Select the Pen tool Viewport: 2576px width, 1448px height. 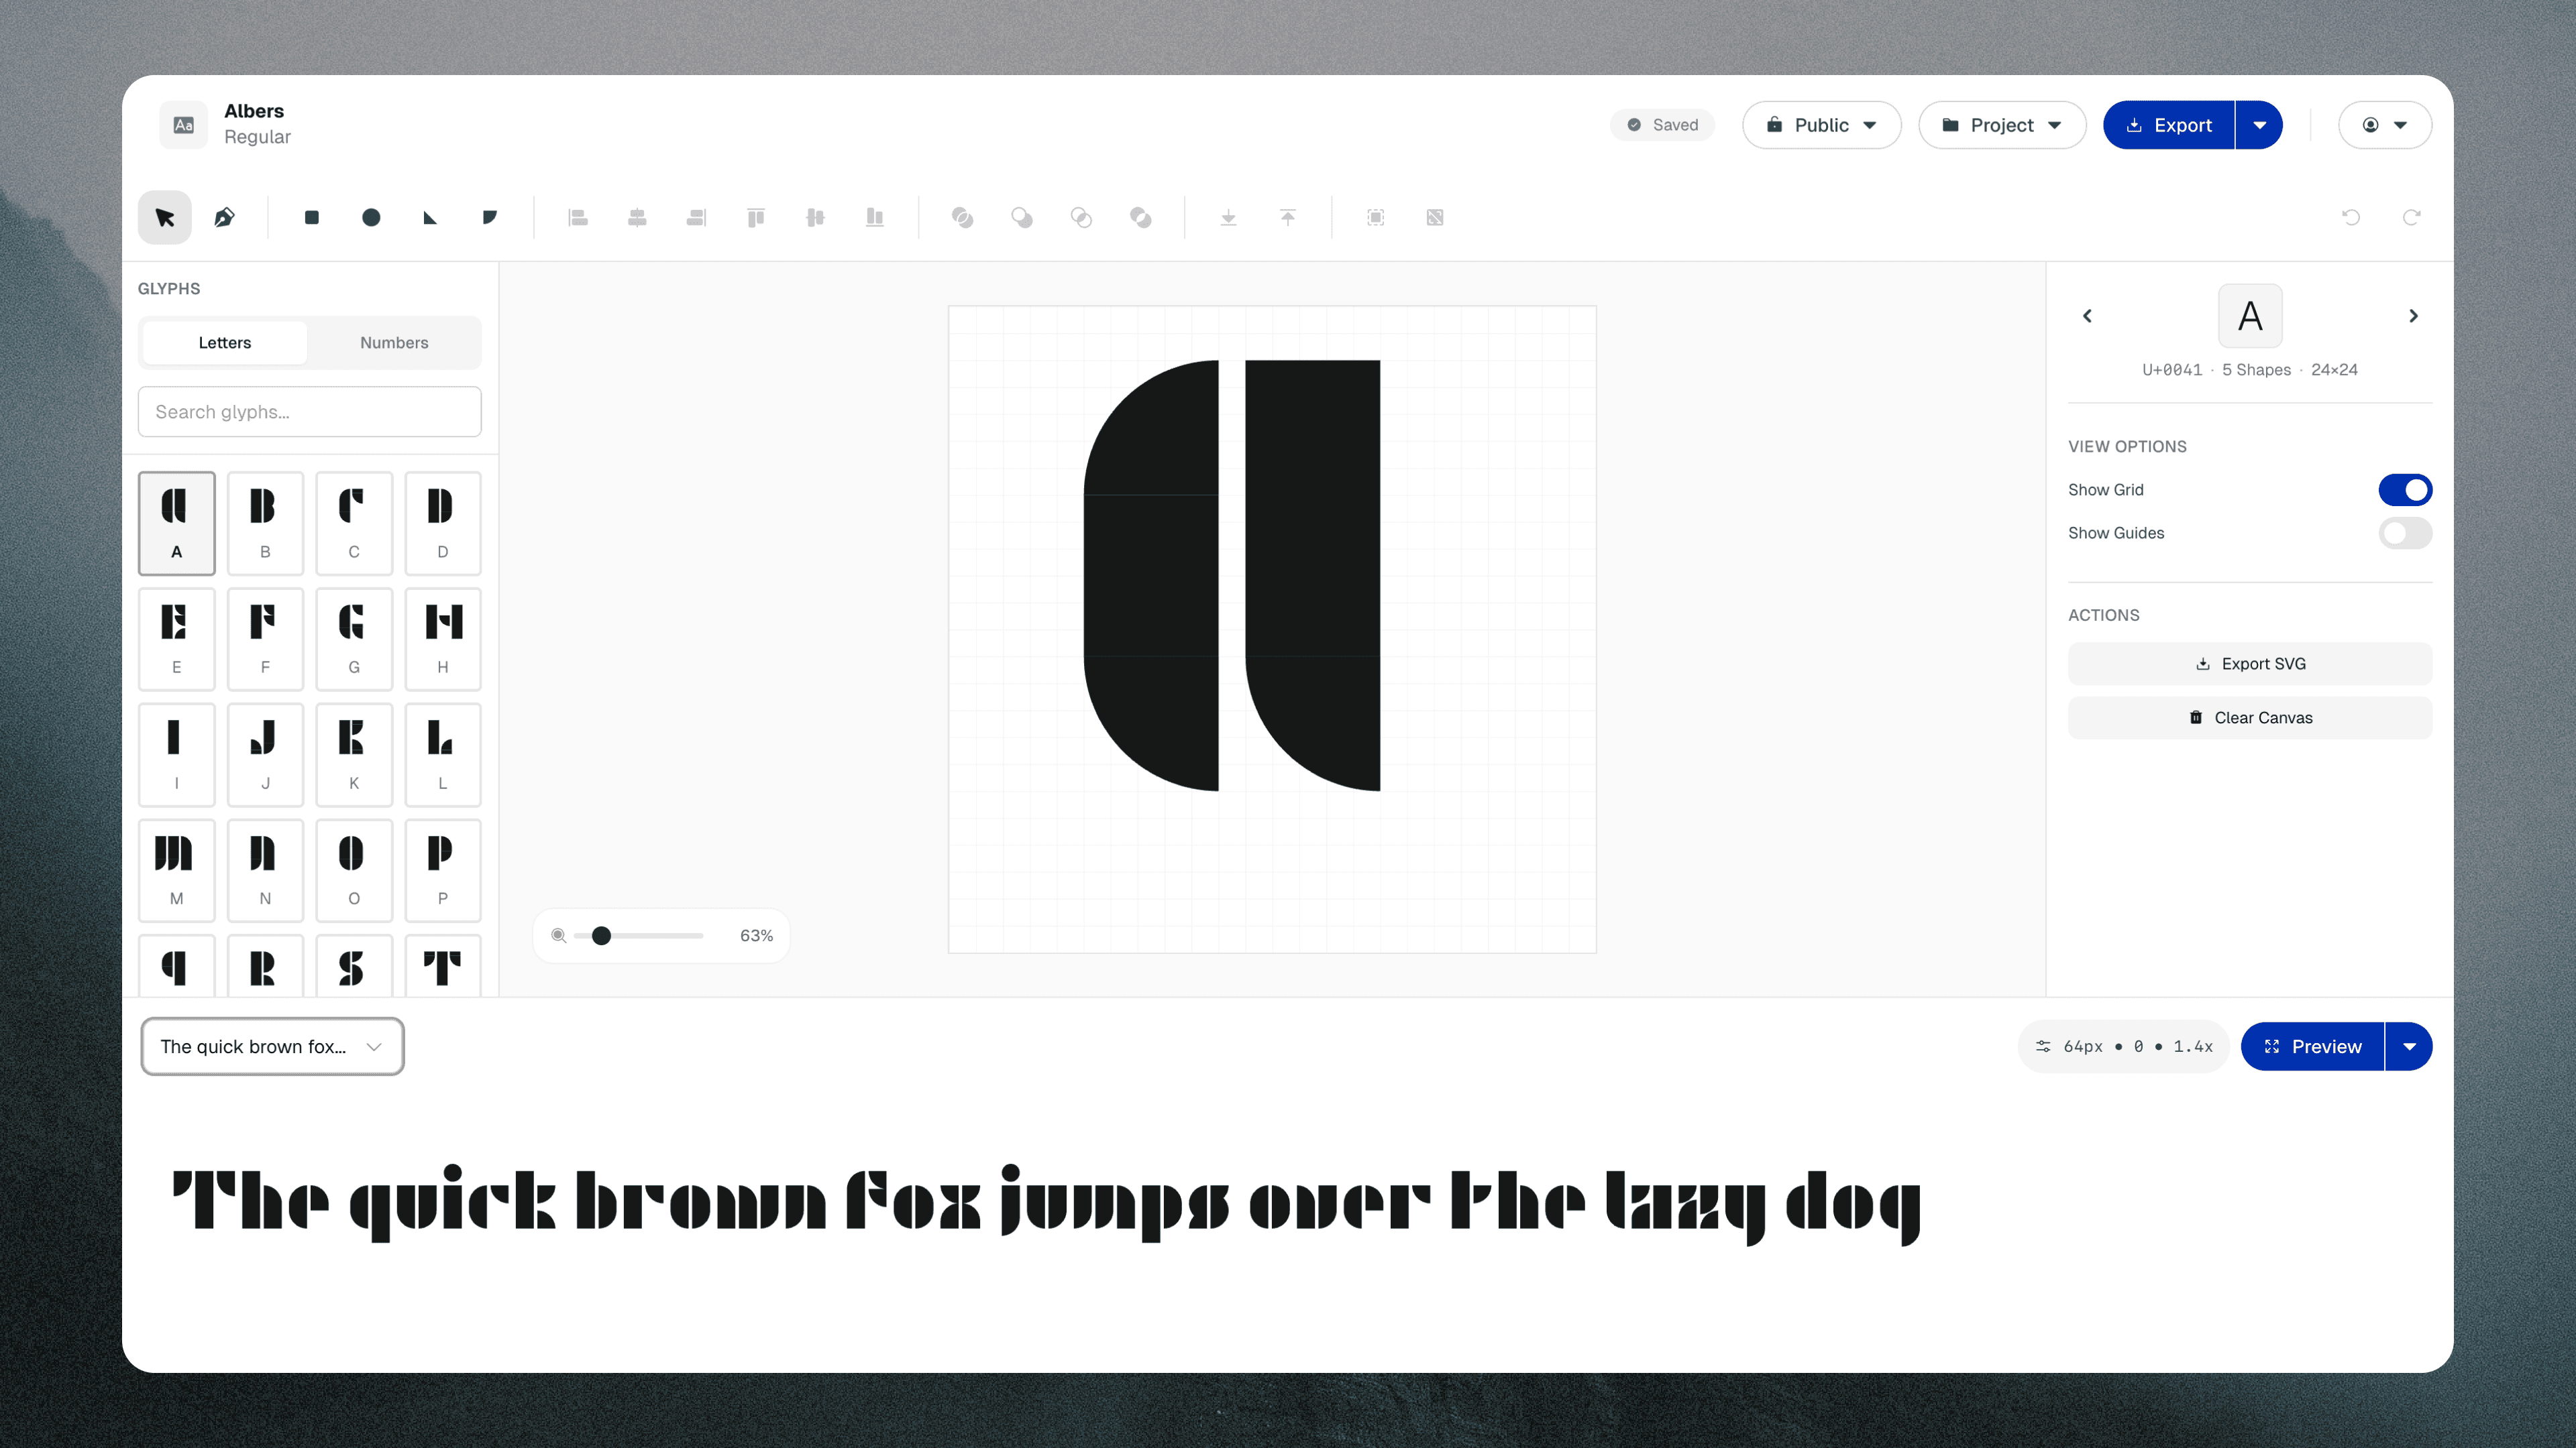tap(224, 218)
